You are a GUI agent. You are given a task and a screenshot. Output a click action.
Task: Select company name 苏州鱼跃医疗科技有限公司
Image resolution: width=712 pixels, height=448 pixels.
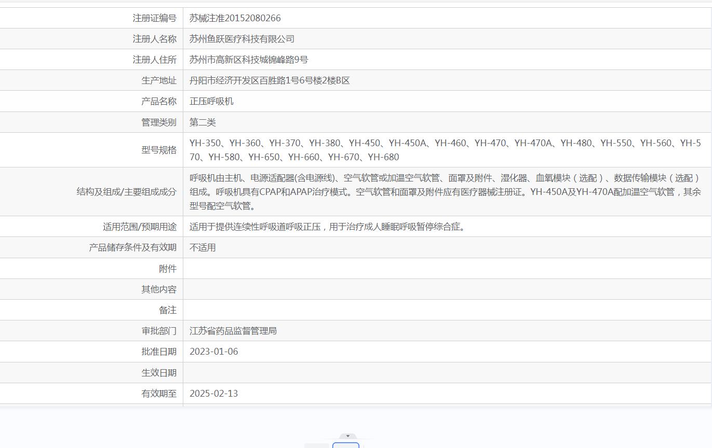pyautogui.click(x=242, y=39)
